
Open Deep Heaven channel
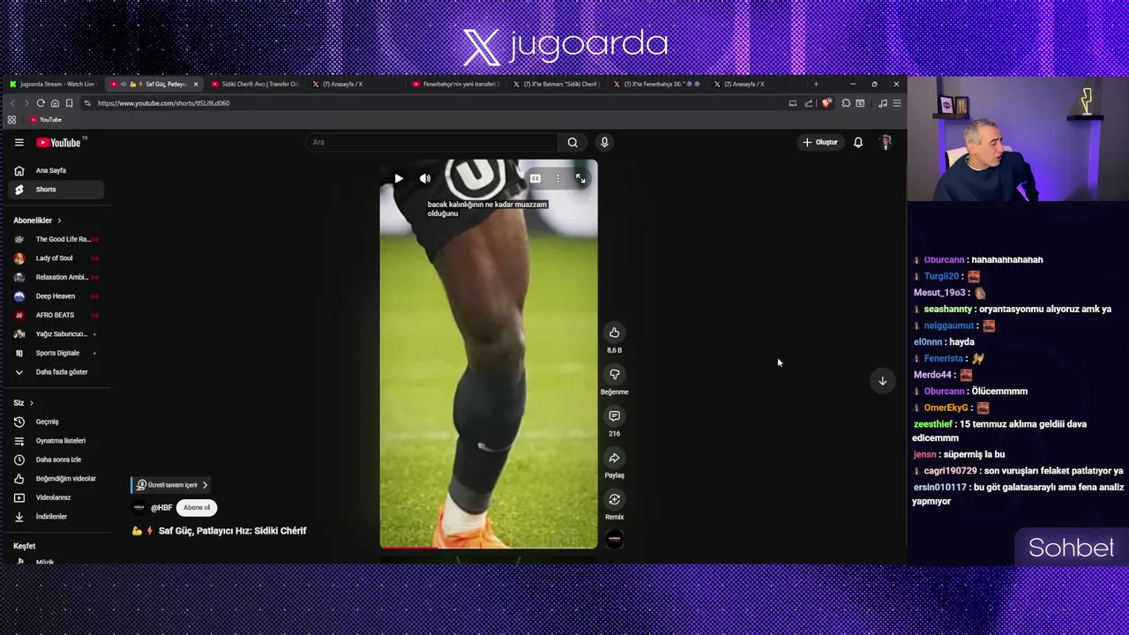tap(55, 296)
